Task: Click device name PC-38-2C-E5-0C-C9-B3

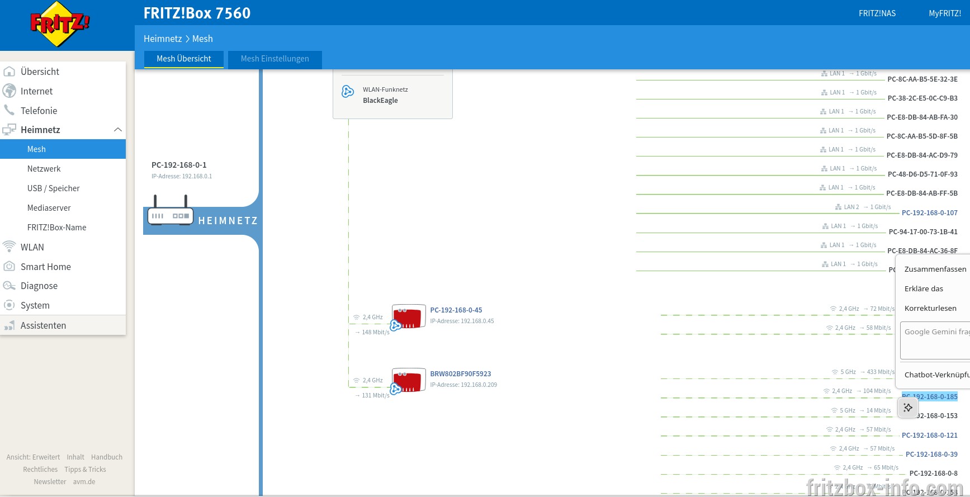Action: point(922,98)
